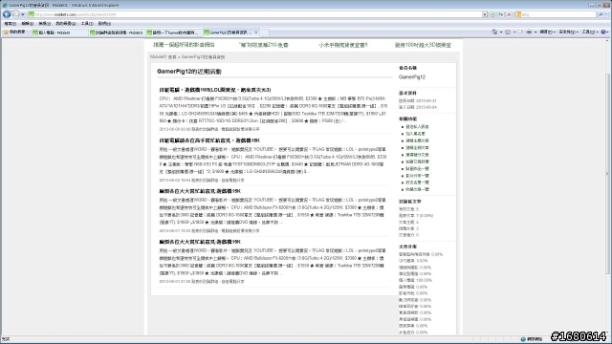Click sidebar link 加入黑名單

(415, 134)
